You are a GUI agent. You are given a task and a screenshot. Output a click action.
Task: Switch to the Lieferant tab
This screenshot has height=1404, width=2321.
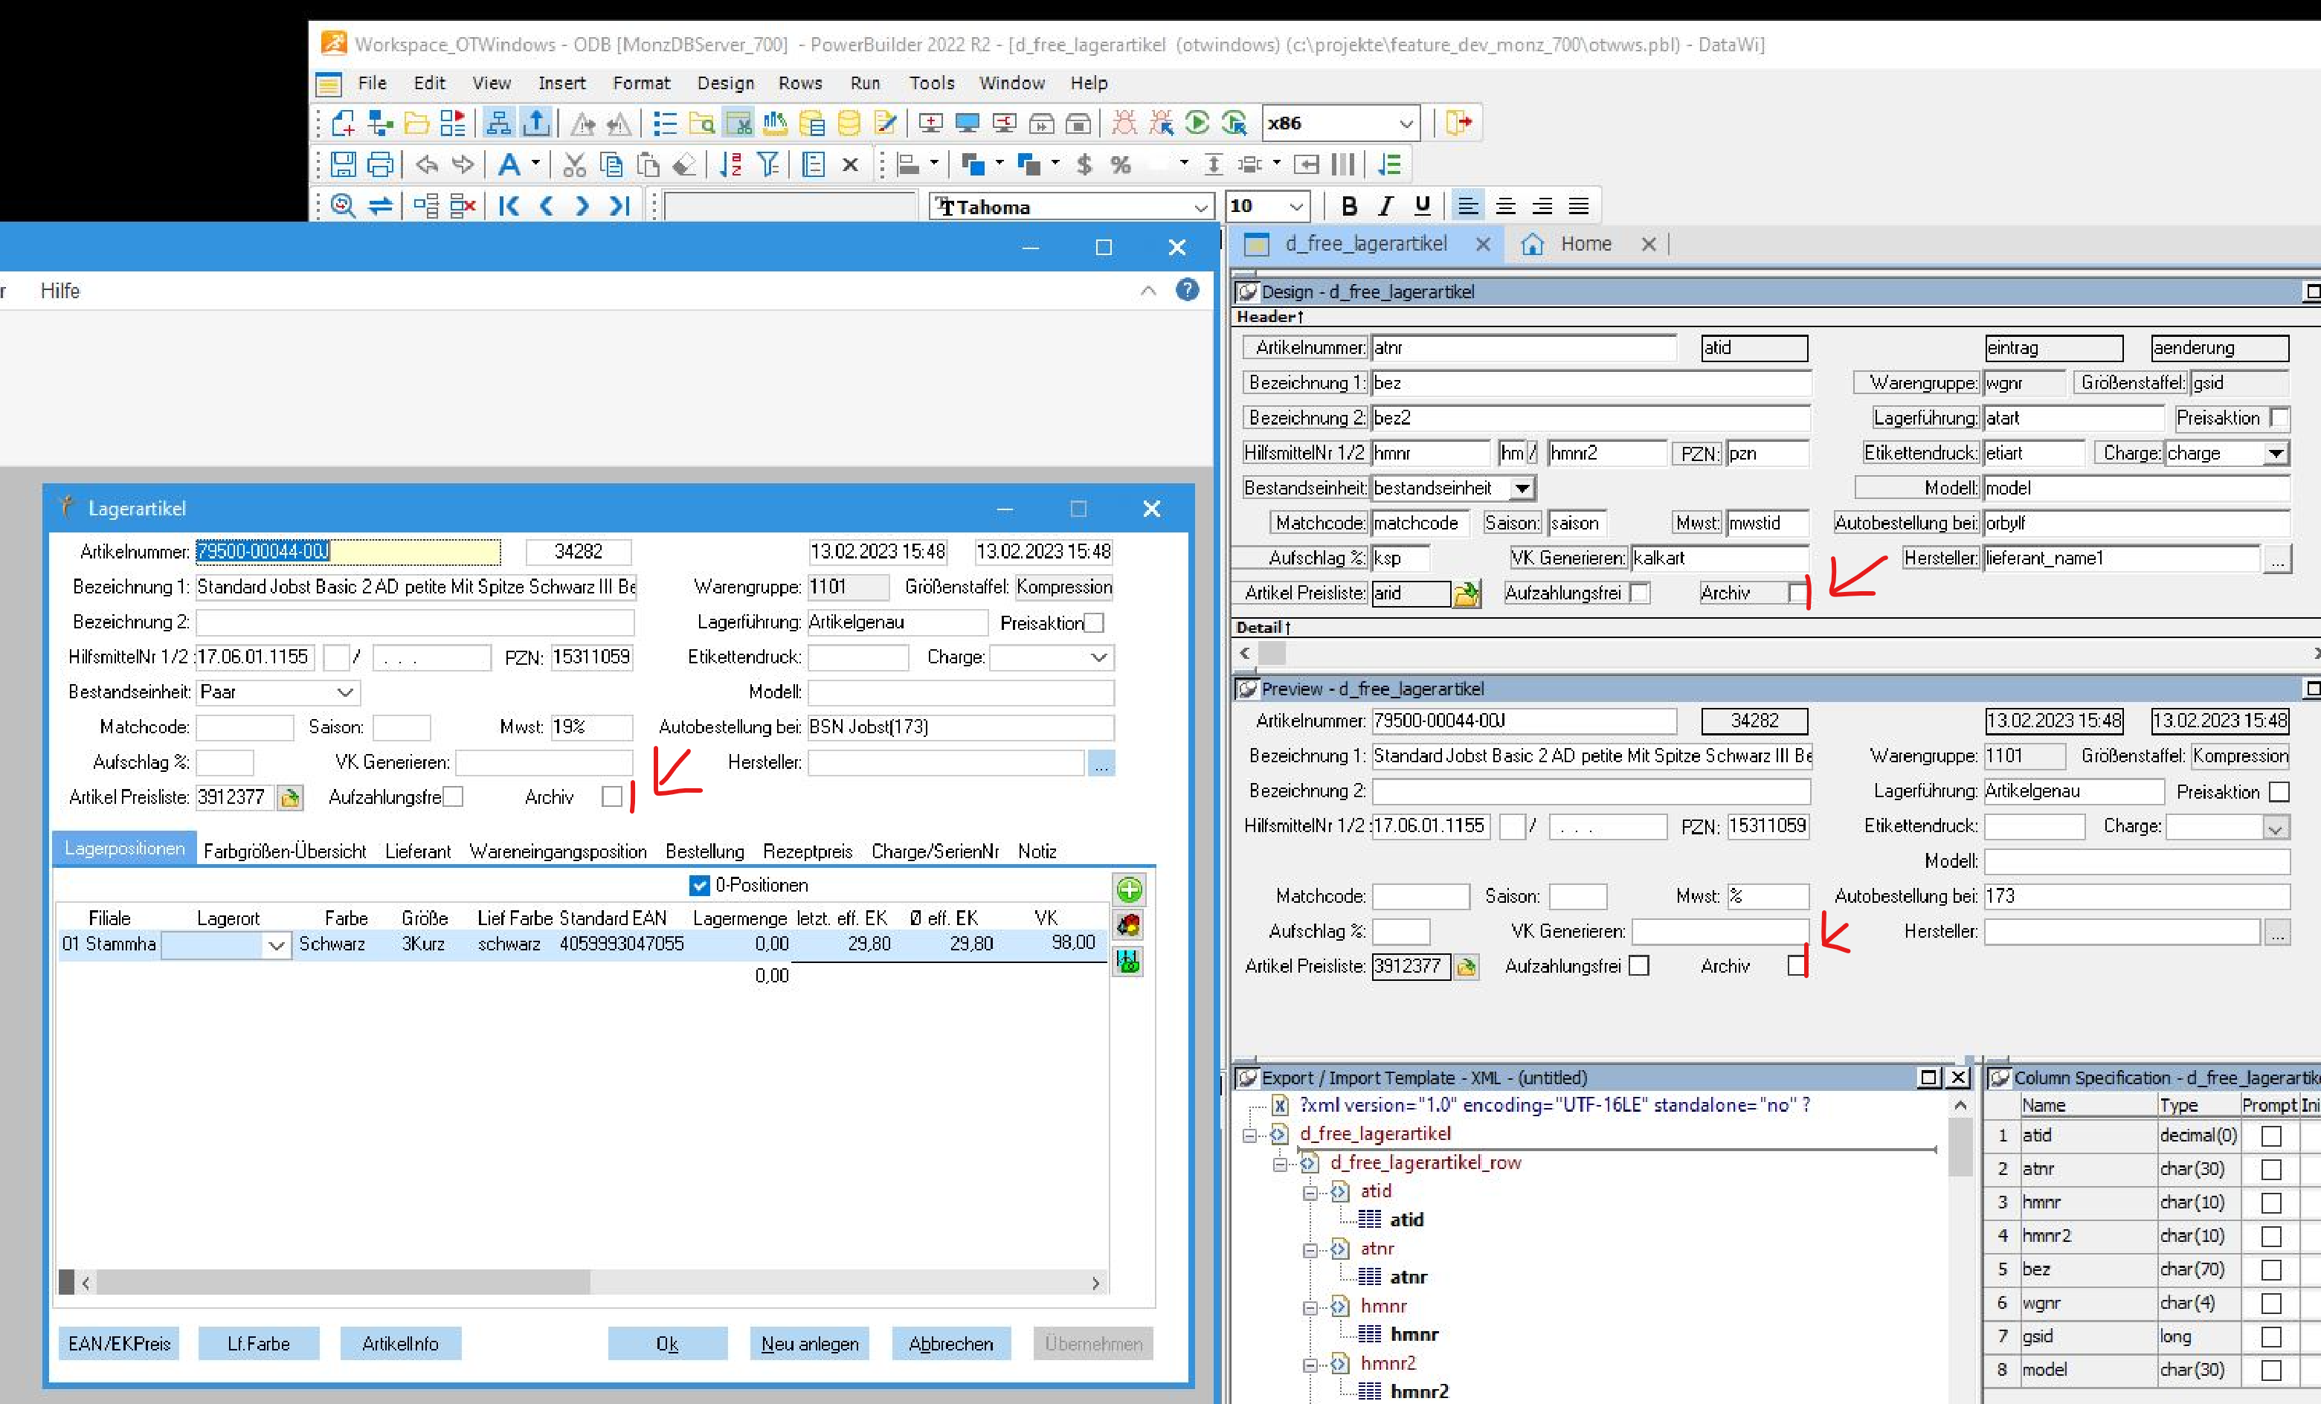coord(417,851)
